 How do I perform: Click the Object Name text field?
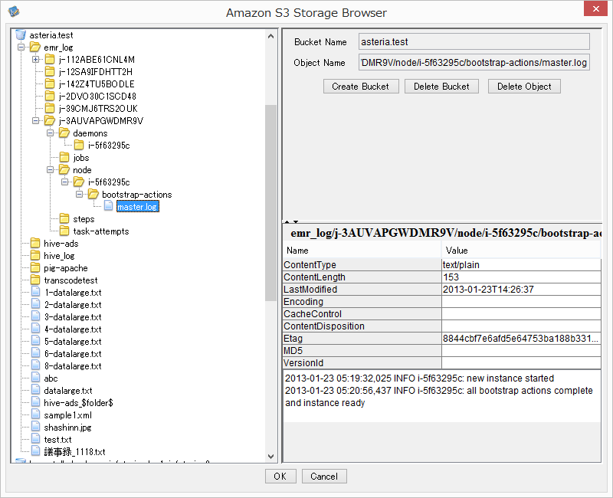474,63
